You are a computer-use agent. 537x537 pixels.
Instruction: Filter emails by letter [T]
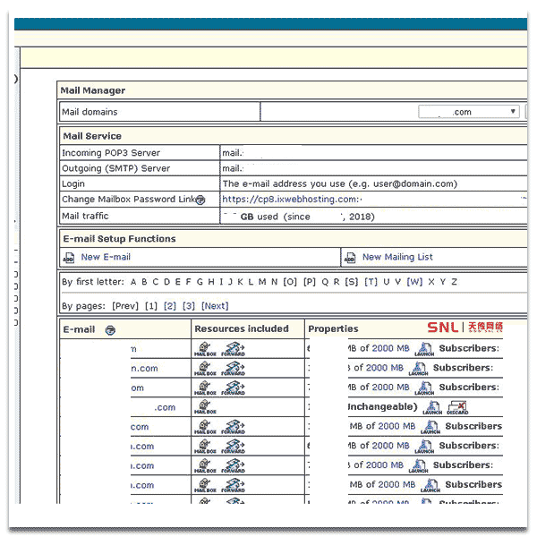[371, 282]
